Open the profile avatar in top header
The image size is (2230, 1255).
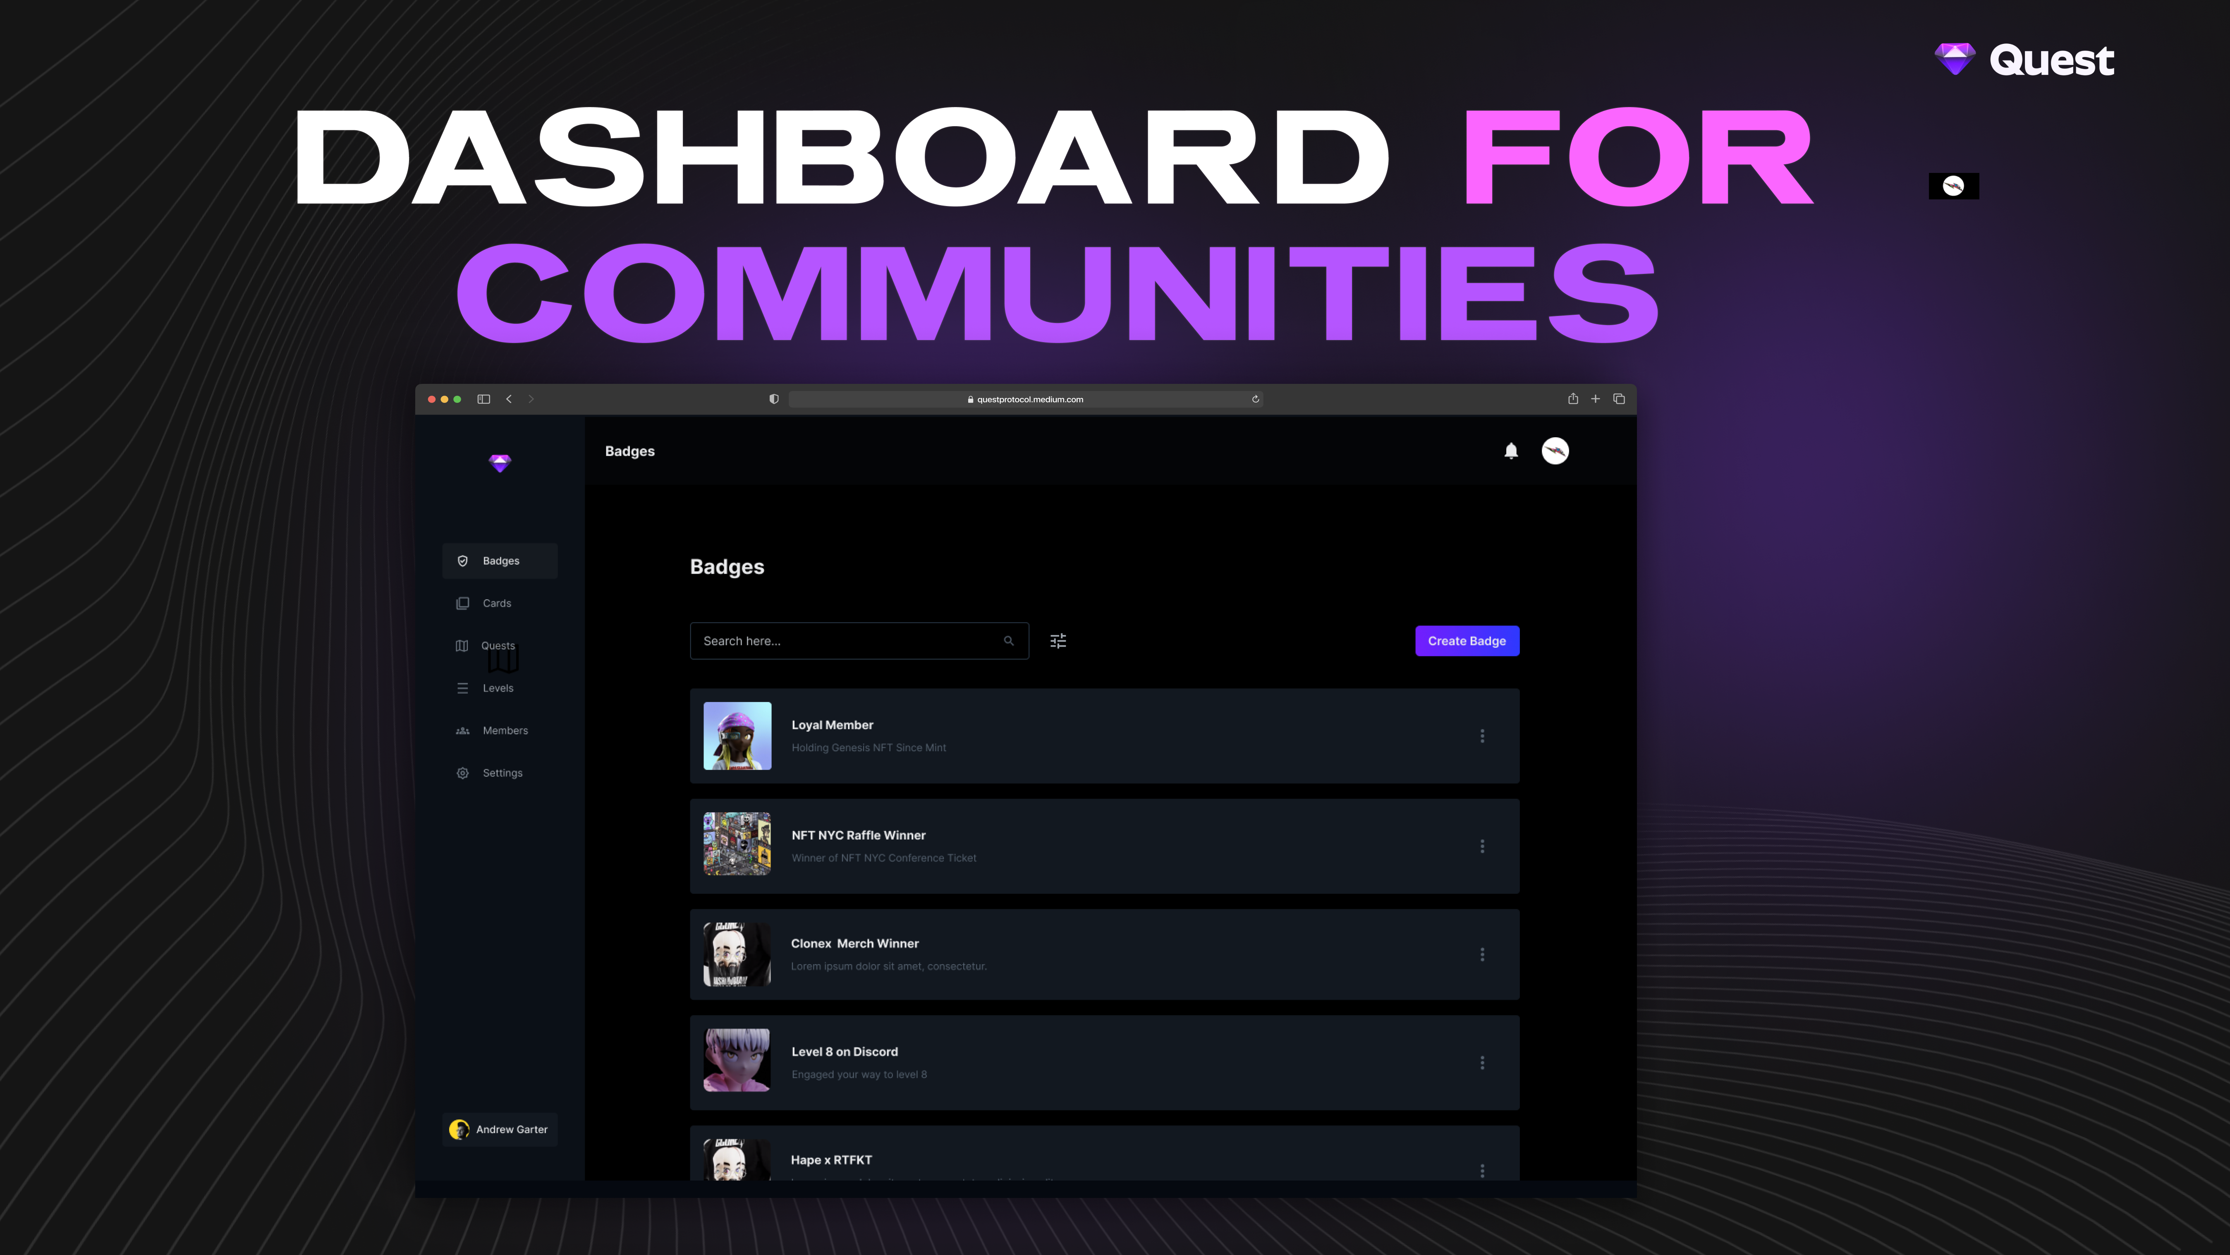1555,450
